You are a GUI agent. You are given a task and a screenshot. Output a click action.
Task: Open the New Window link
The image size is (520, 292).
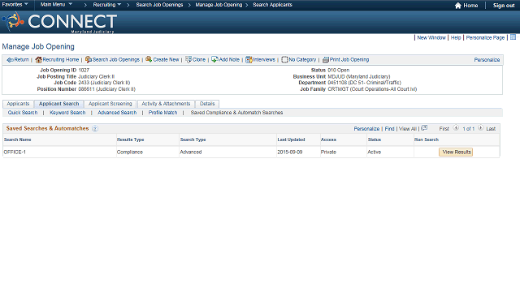tap(431, 38)
